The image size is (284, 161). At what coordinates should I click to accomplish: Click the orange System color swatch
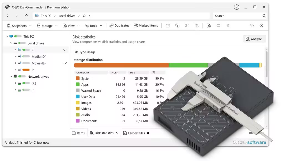point(78,79)
